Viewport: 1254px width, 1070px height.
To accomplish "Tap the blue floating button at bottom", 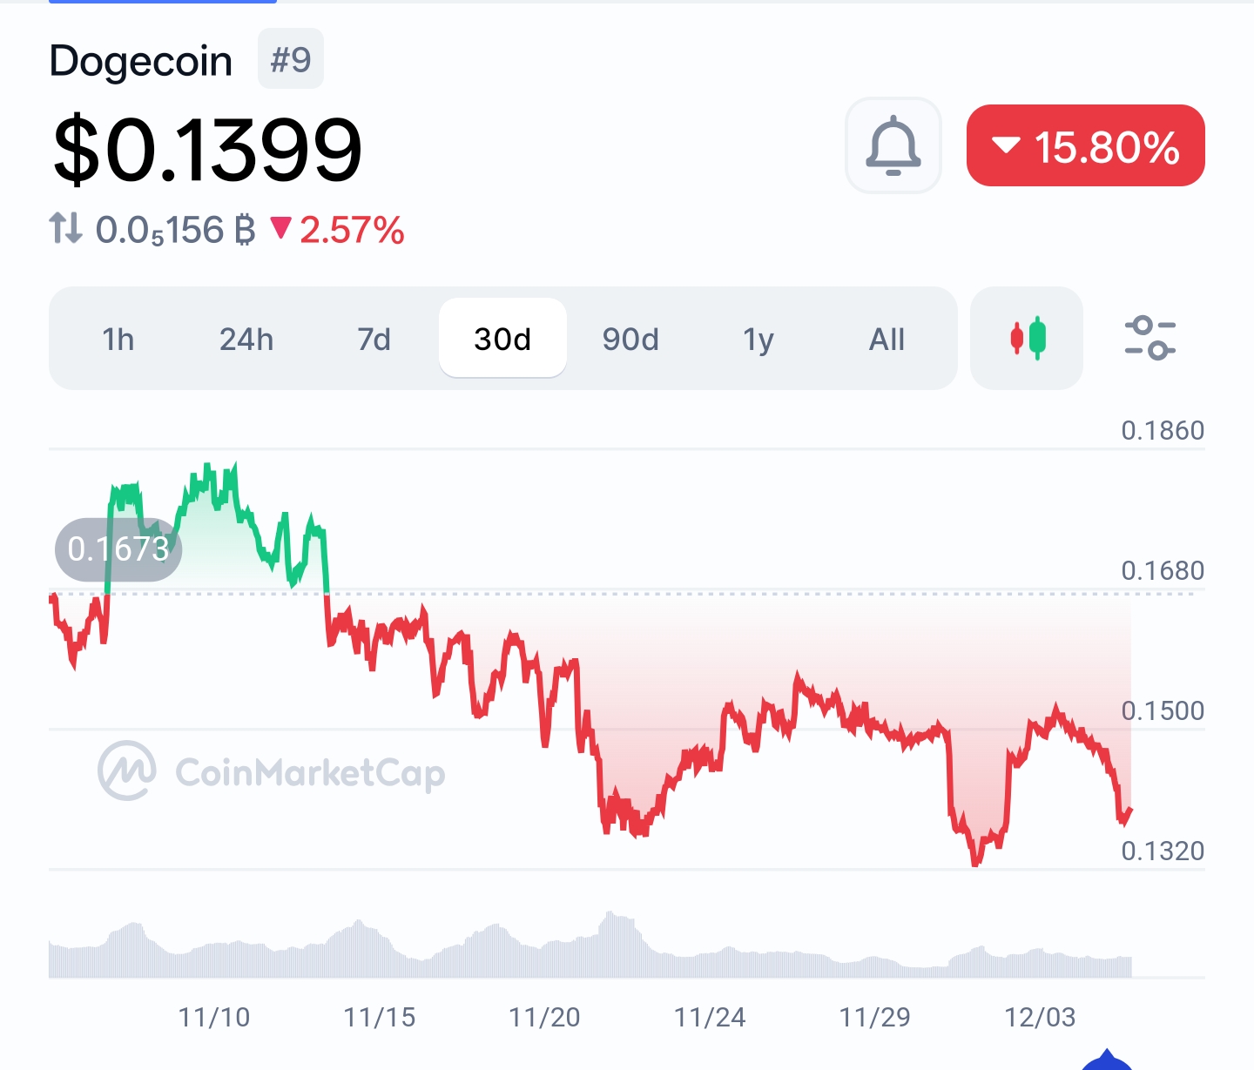I will tap(1106, 1061).
